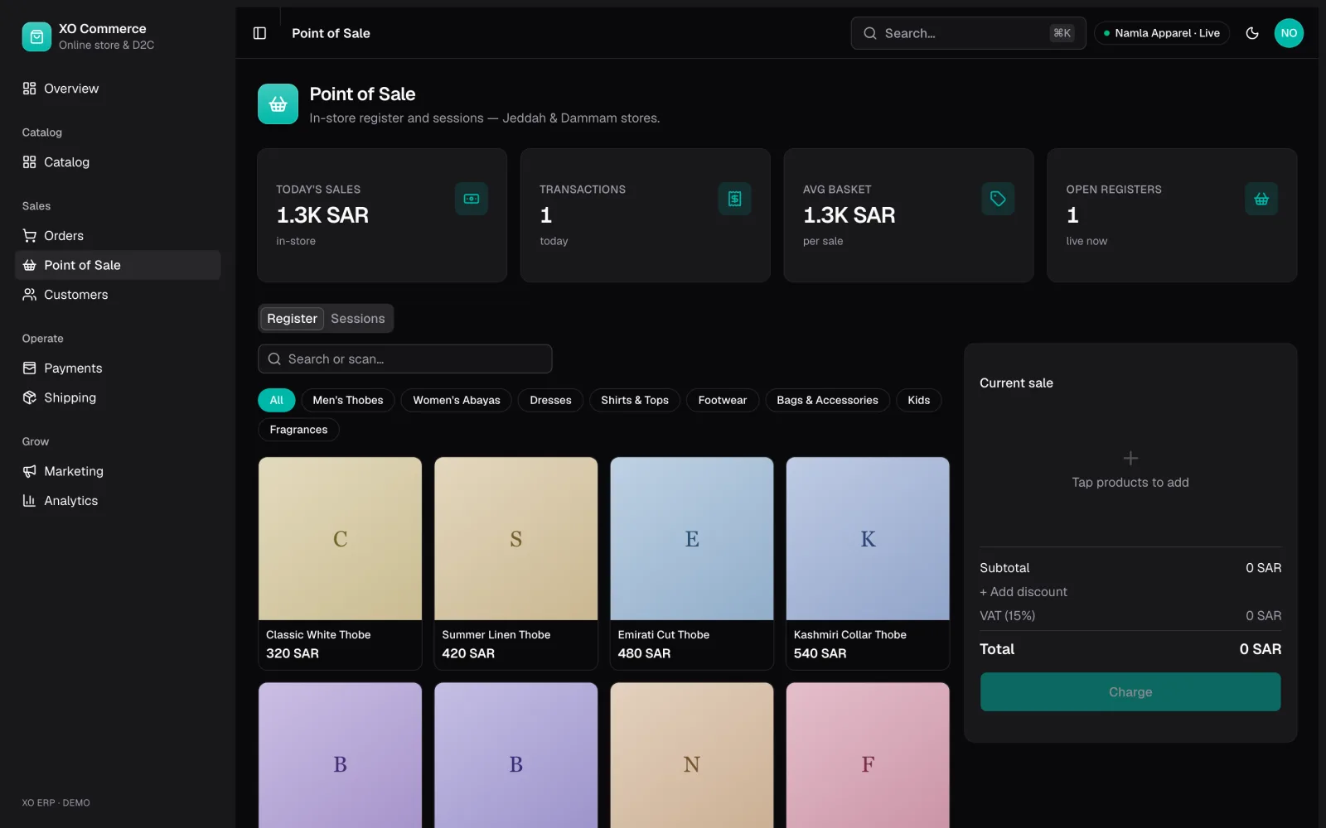This screenshot has width=1326, height=828.
Task: Focus the Search or scan field
Action: [x=405, y=359]
